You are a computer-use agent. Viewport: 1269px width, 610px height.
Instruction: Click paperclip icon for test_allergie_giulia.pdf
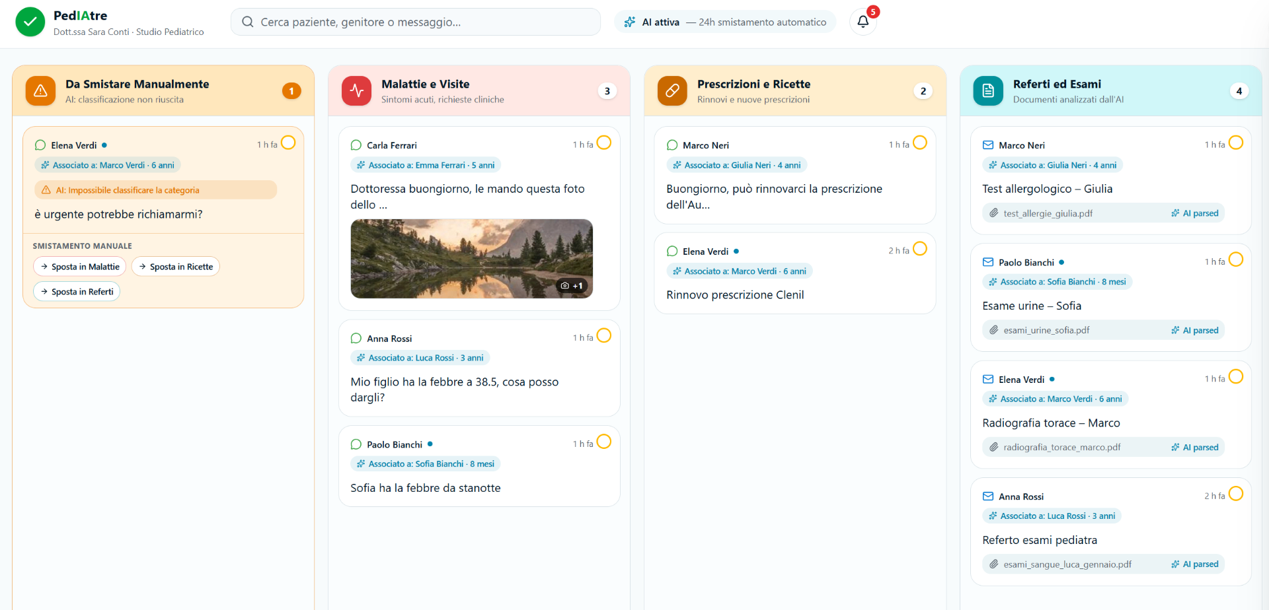993,213
